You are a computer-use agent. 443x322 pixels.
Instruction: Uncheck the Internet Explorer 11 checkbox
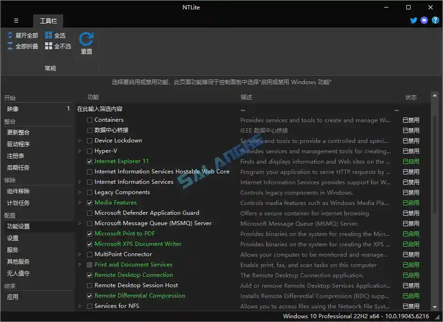click(89, 161)
